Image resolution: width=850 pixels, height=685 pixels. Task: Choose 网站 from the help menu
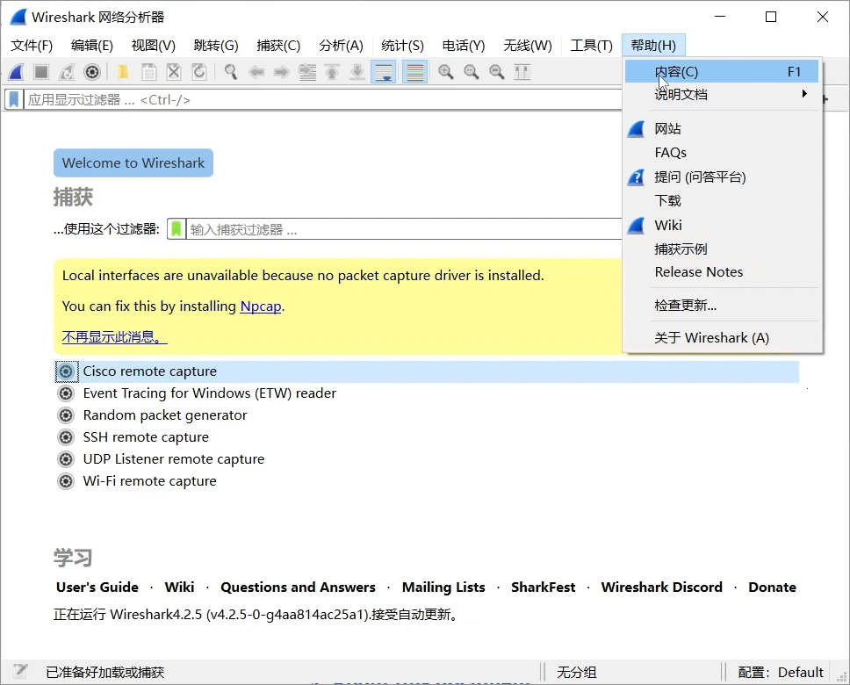click(x=723, y=129)
